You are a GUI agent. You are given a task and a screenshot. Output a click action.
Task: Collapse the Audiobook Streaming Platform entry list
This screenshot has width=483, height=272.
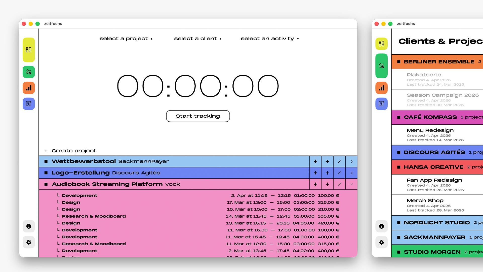pos(351,184)
